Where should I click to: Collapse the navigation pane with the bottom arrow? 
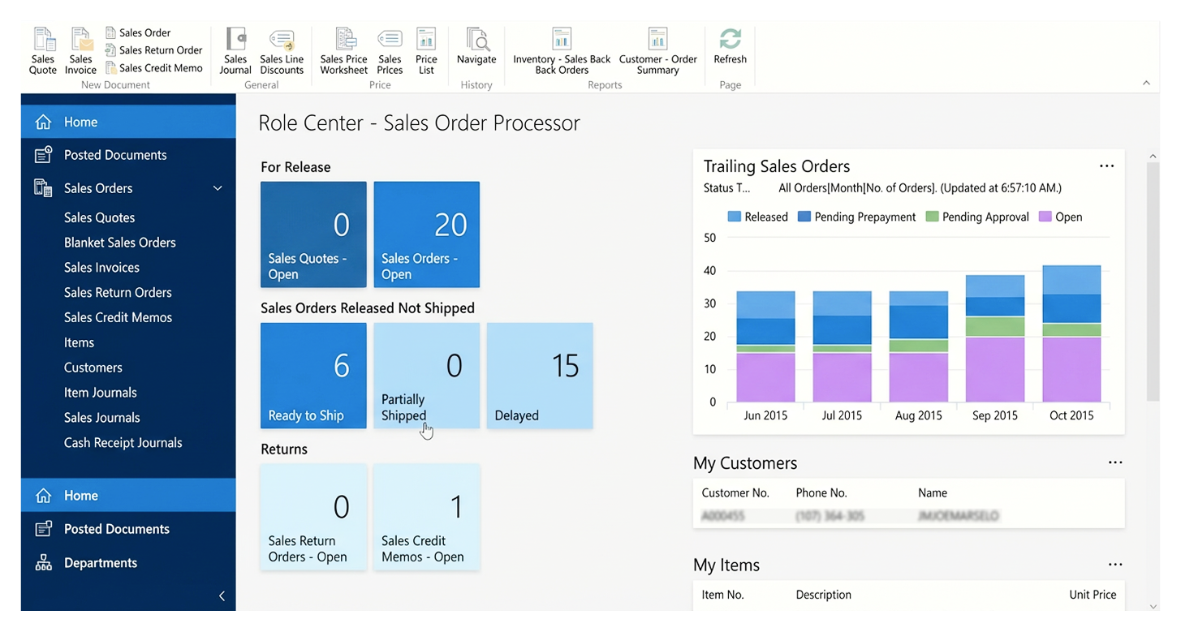coord(222,596)
